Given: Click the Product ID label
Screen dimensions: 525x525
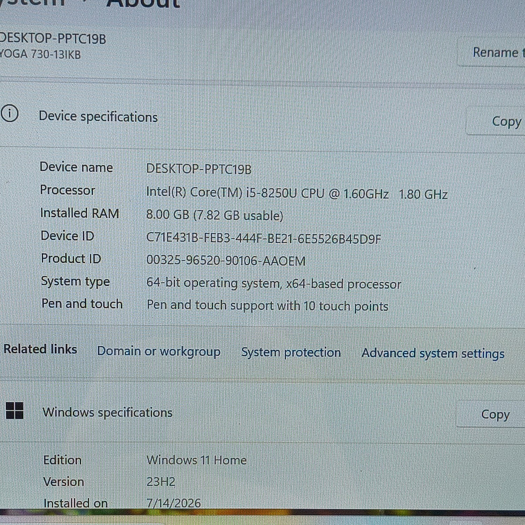Looking at the screenshot, I should [x=71, y=259].
